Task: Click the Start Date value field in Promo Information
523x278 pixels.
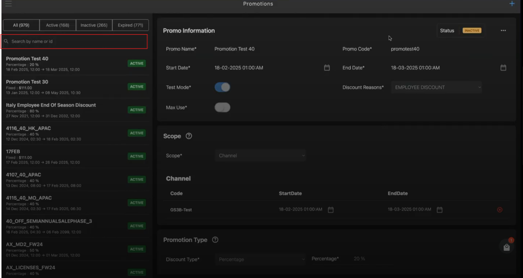Action: coord(239,68)
